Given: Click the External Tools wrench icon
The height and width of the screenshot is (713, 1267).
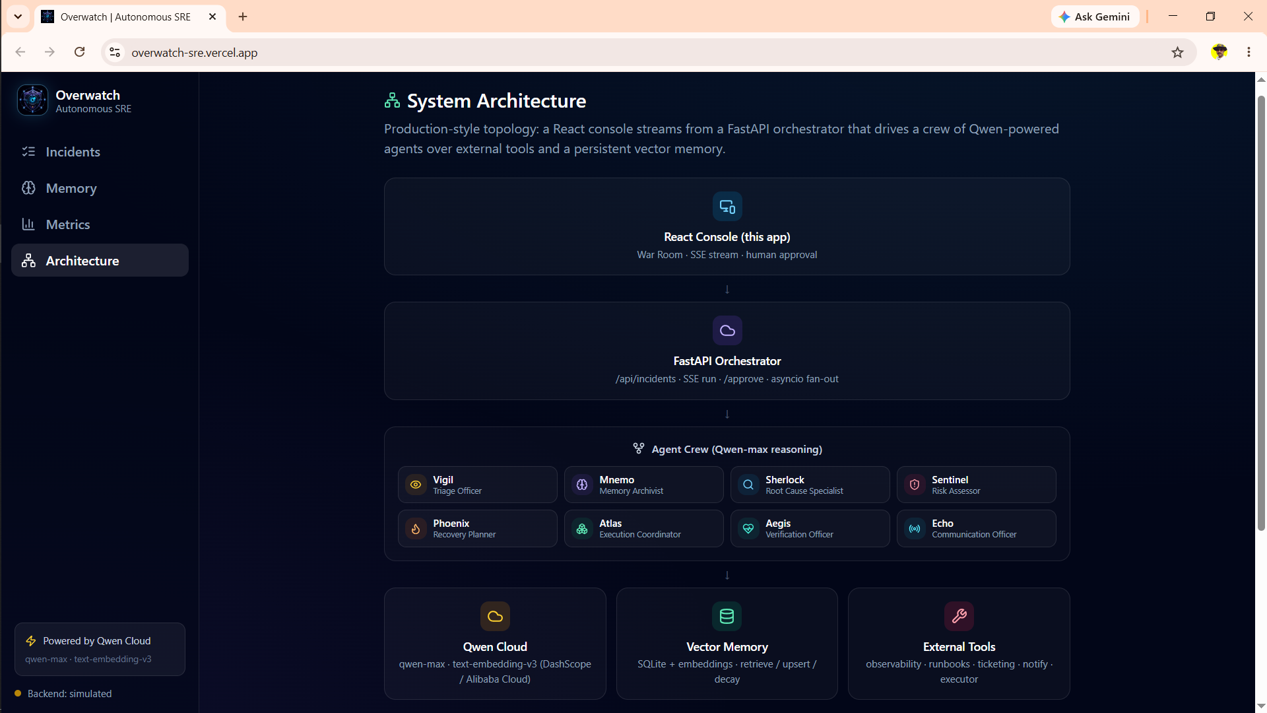Looking at the screenshot, I should point(959,617).
